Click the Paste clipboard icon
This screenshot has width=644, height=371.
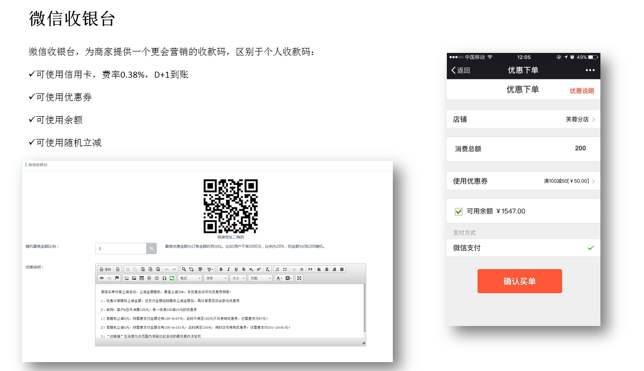pos(143,269)
